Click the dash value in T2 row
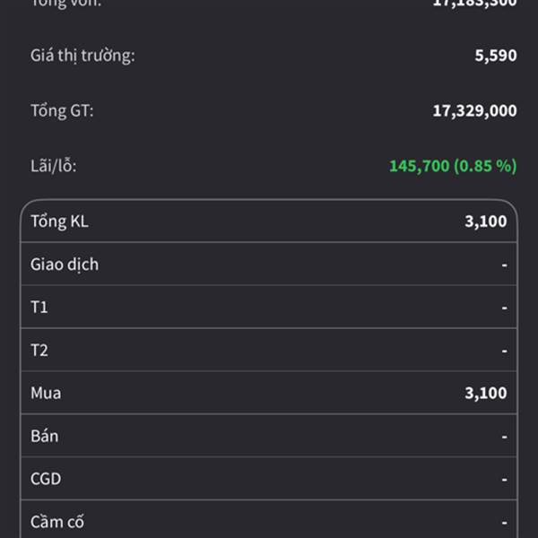Image resolution: width=538 pixels, height=538 pixels. click(x=504, y=351)
